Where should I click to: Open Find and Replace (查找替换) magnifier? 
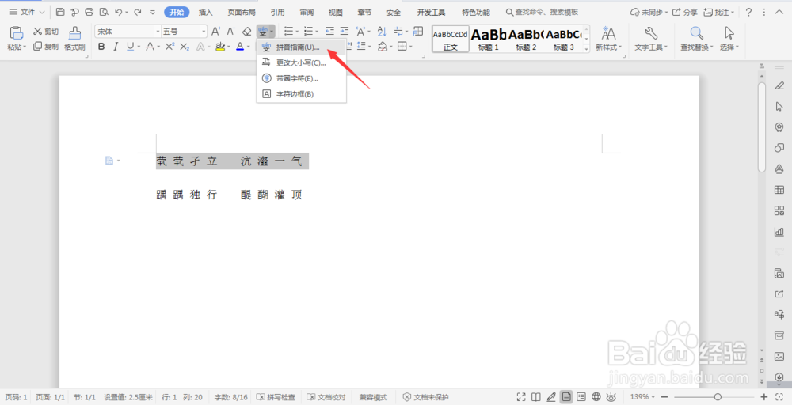tap(697, 33)
